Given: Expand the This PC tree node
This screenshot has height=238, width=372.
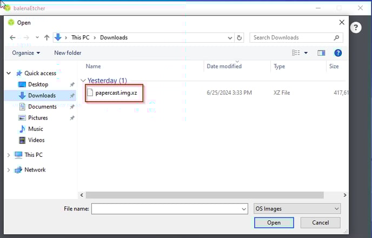Looking at the screenshot, I should click(9, 155).
